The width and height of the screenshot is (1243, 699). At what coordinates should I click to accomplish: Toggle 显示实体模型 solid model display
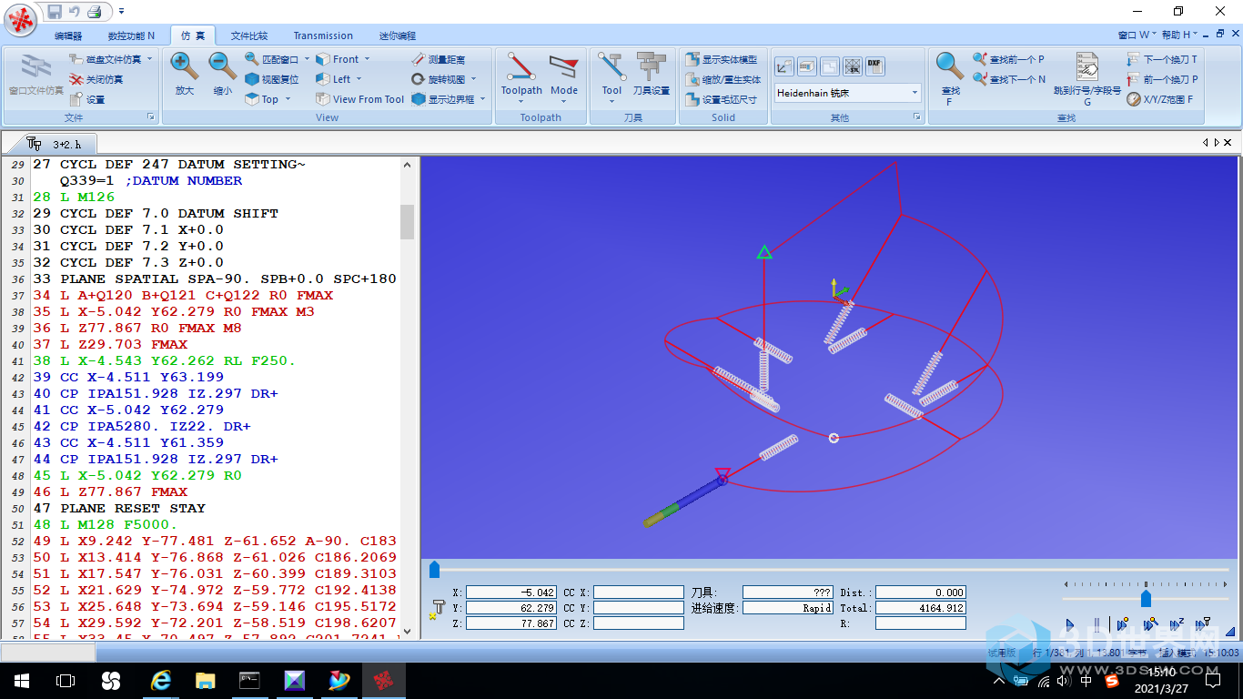722,59
